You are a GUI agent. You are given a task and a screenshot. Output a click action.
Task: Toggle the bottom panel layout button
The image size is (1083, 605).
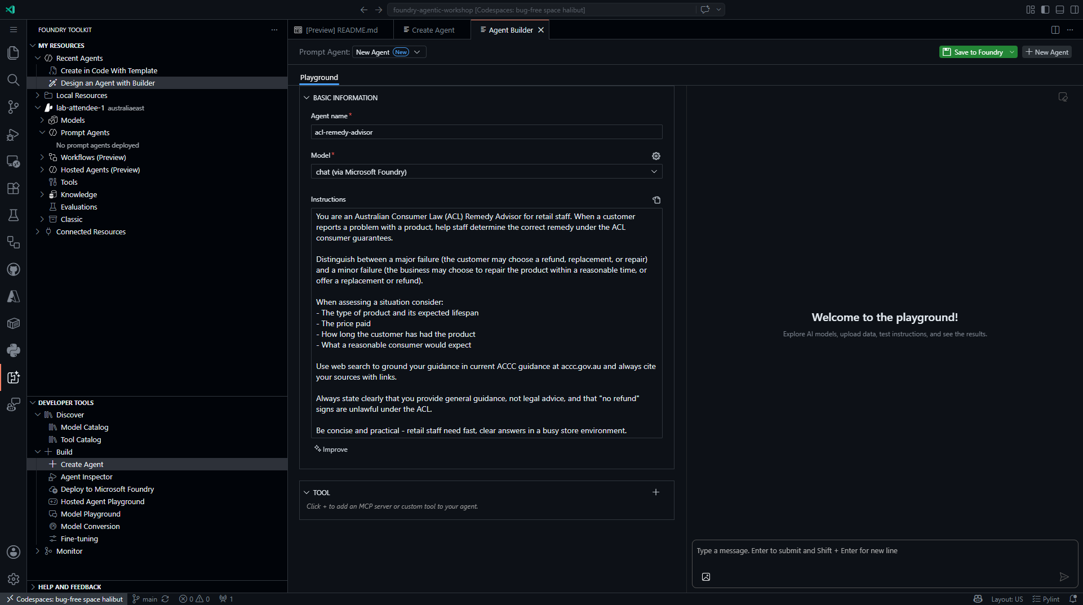pos(1060,10)
